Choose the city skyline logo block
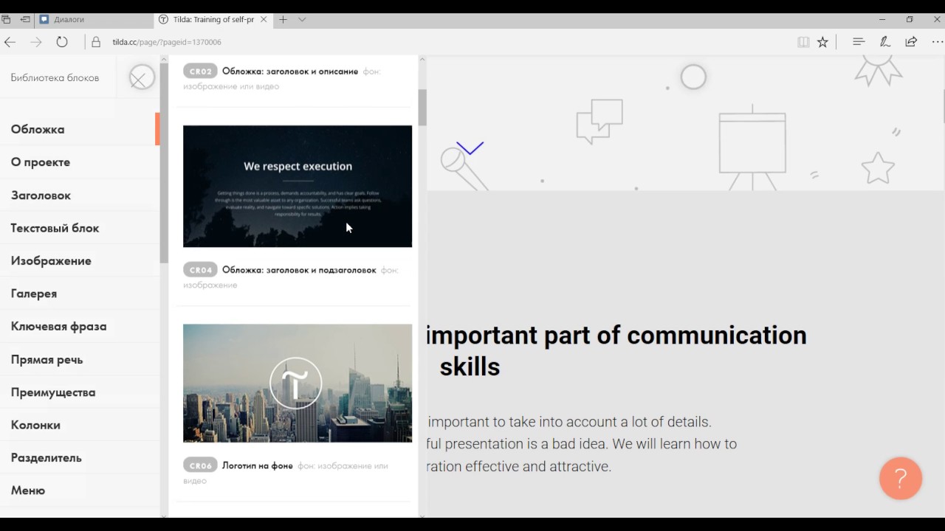Image resolution: width=945 pixels, height=531 pixels. pyautogui.click(x=298, y=383)
